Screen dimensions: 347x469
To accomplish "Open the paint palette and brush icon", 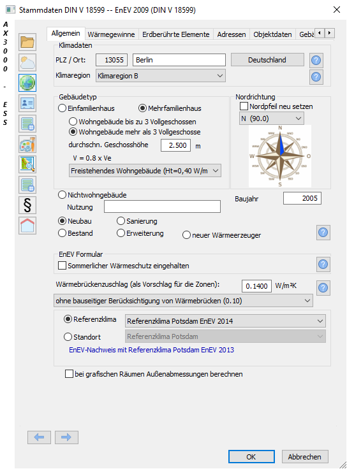I will pyautogui.click(x=27, y=144).
